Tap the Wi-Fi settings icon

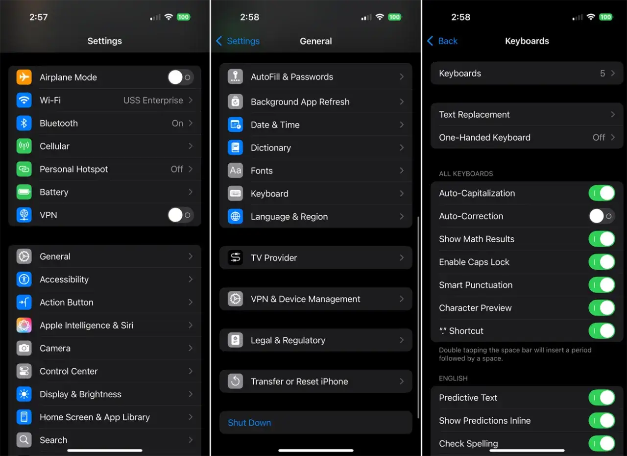(x=24, y=100)
